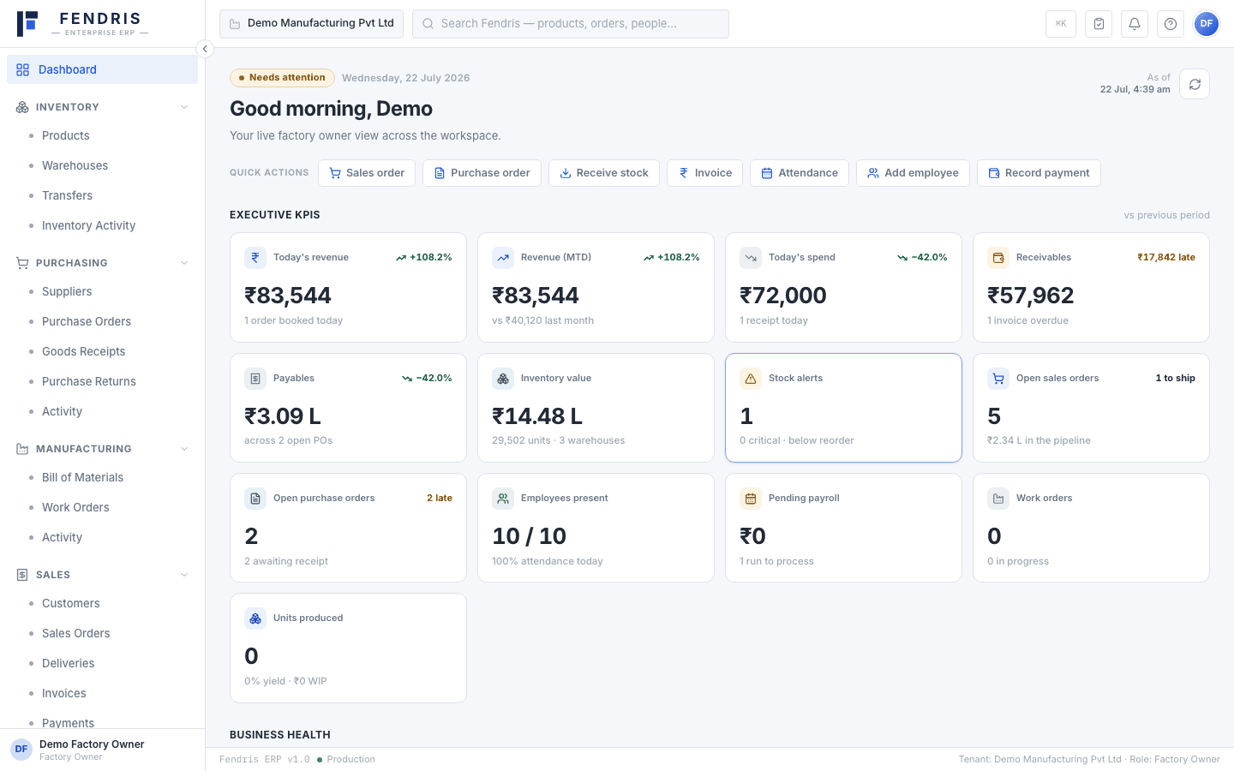Click the 2 late purchase orders label
1234x771 pixels.
(x=440, y=498)
